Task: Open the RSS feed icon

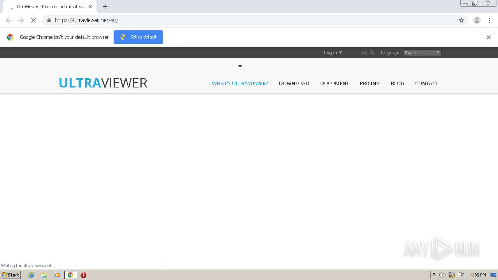Action: point(372,52)
